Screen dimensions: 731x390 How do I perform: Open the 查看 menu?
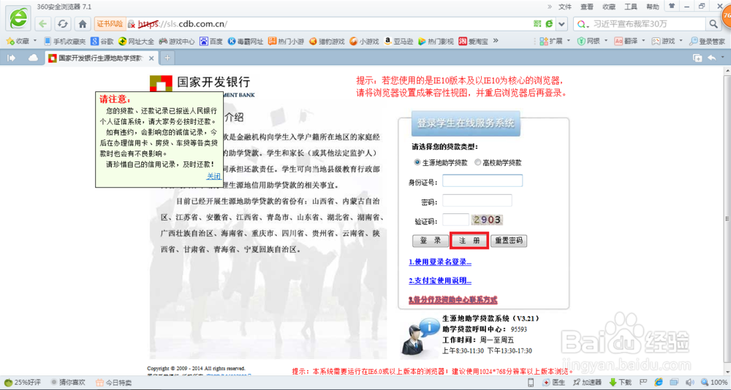pyautogui.click(x=587, y=7)
